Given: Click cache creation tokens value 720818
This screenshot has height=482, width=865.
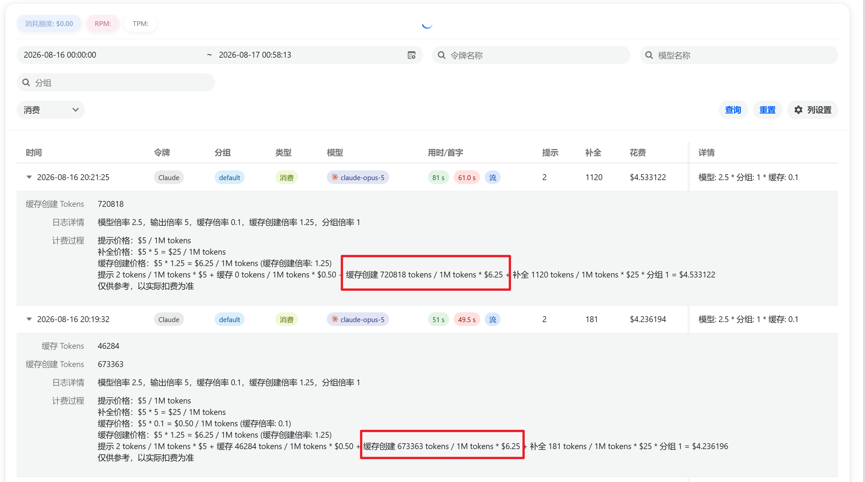Looking at the screenshot, I should click(111, 204).
